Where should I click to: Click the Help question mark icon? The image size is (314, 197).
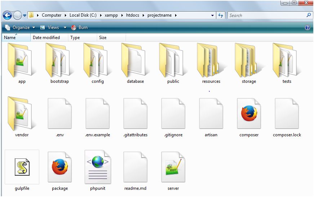[x=308, y=27]
